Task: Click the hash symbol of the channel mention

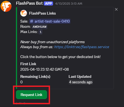Action: [32, 21]
